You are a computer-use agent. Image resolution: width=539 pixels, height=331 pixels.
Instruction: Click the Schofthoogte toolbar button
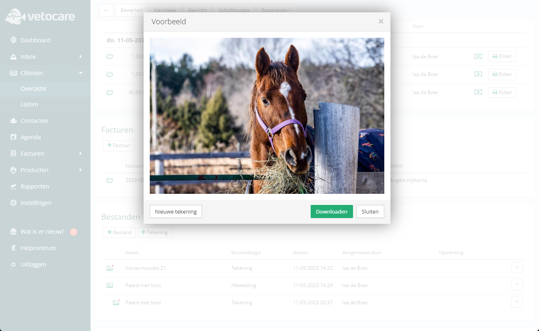click(234, 10)
